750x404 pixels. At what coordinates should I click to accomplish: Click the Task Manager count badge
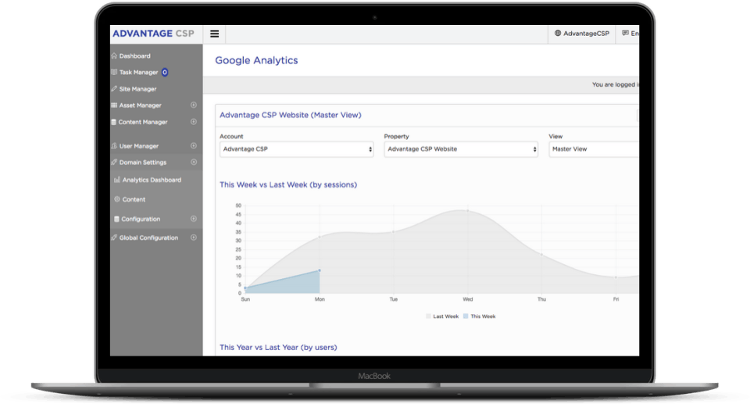(165, 72)
